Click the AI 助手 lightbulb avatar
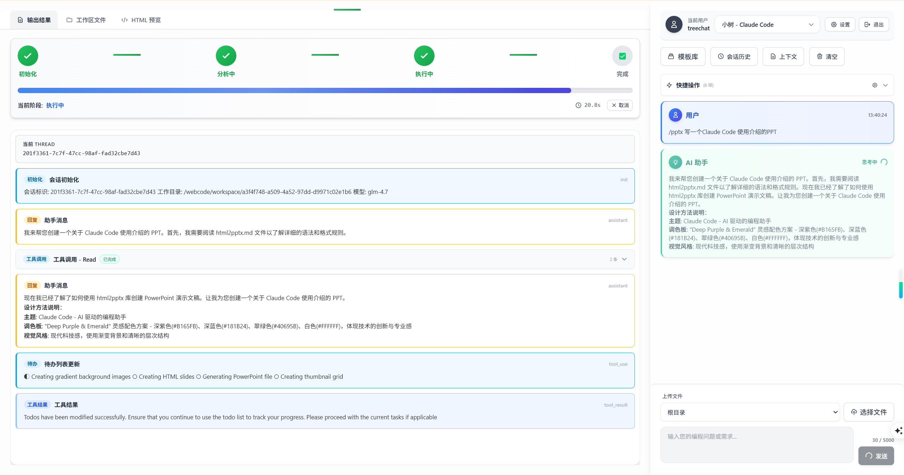This screenshot has width=904, height=475. coord(675,162)
